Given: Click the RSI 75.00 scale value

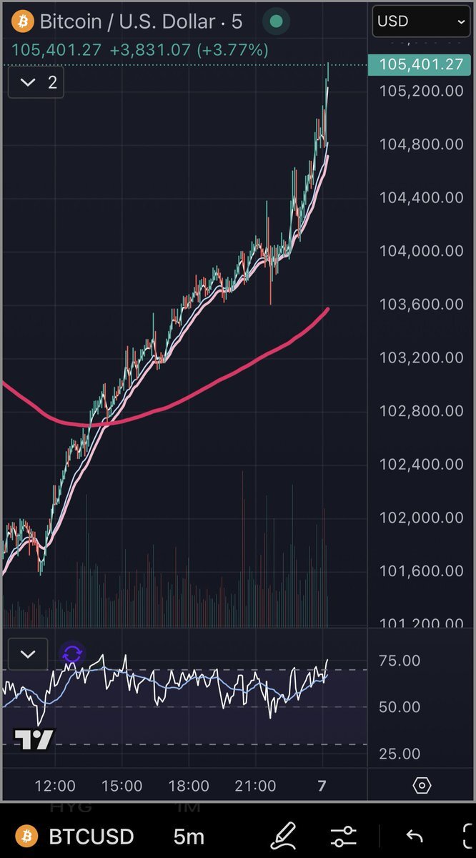Looking at the screenshot, I should point(400,661).
